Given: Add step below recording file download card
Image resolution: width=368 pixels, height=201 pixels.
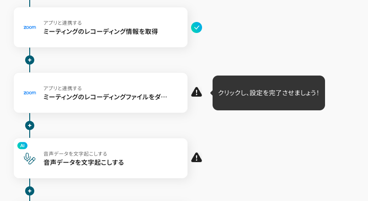Looking at the screenshot, I should (x=30, y=125).
